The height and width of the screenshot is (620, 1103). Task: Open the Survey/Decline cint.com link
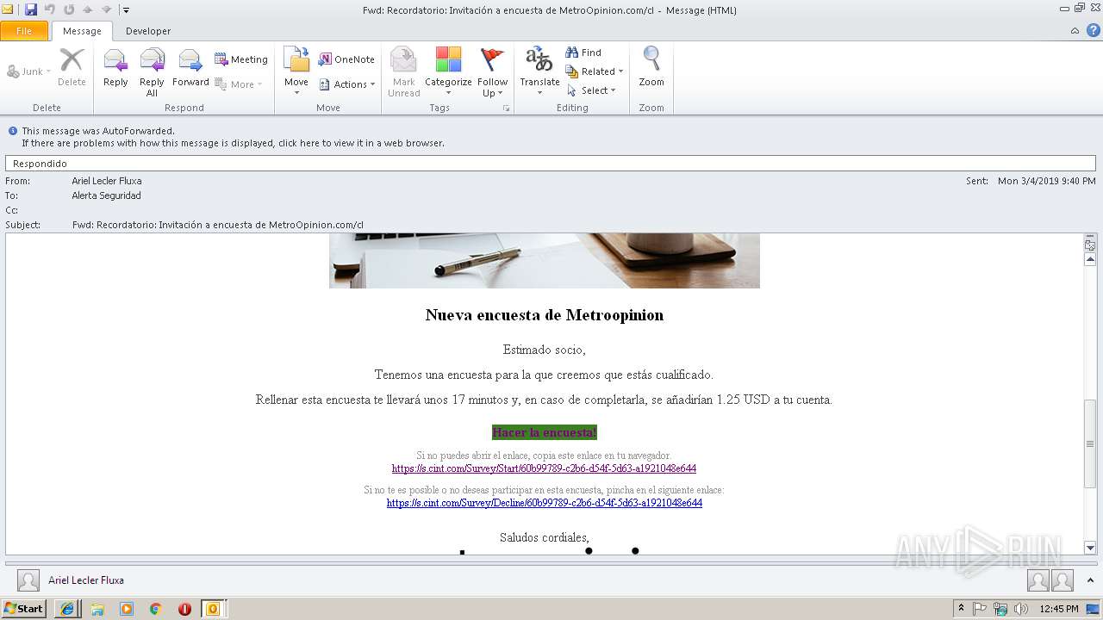544,503
